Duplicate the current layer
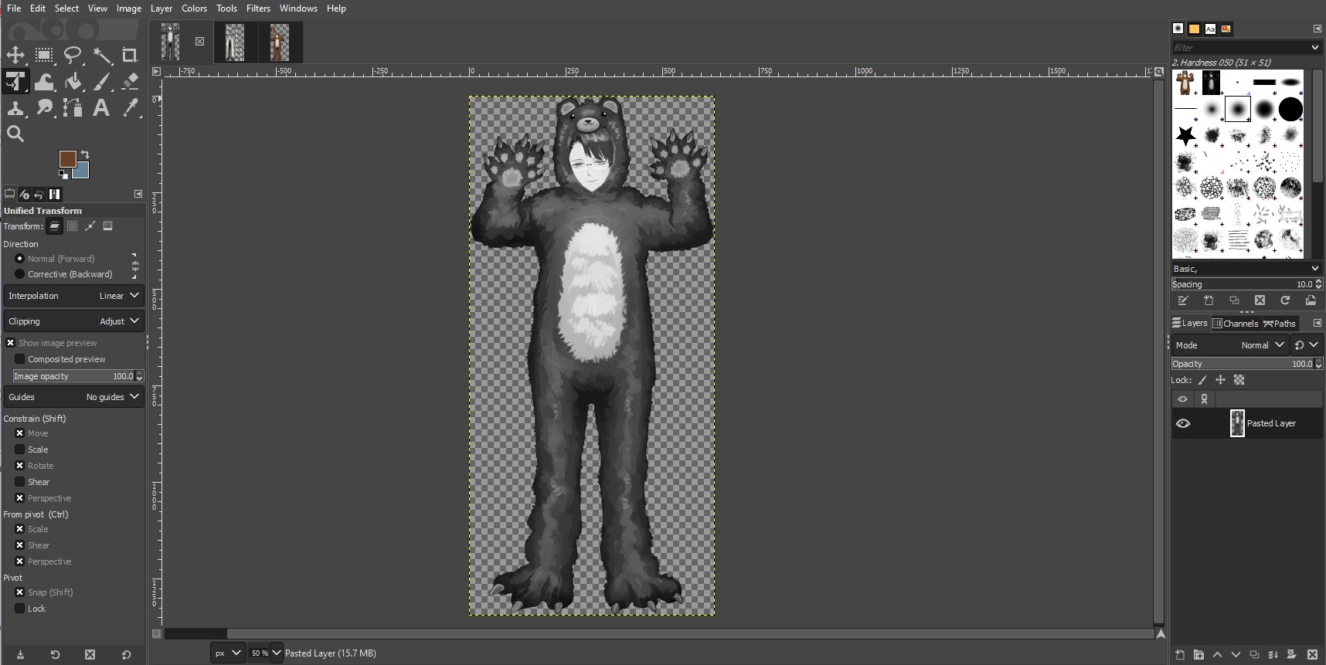This screenshot has height=665, width=1326. [1254, 655]
